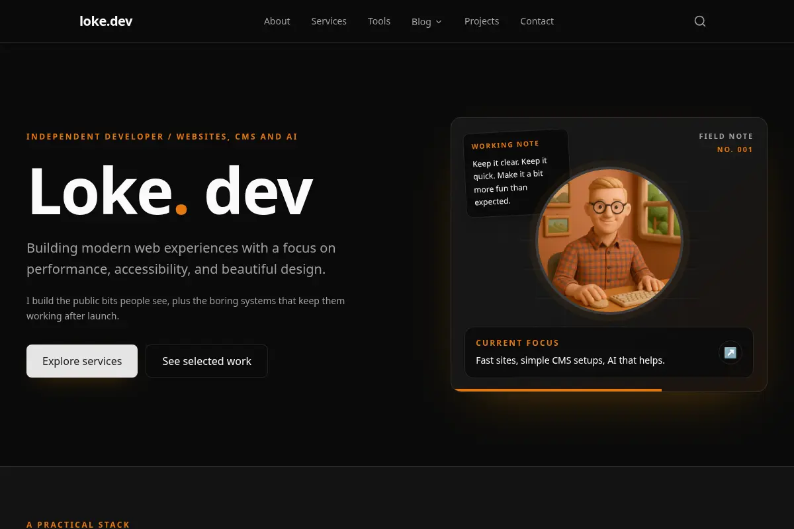
Task: Click the orange progress bar under card
Action: (556, 390)
